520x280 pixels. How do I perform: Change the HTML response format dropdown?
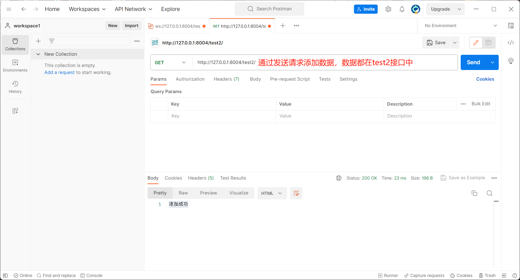point(272,193)
